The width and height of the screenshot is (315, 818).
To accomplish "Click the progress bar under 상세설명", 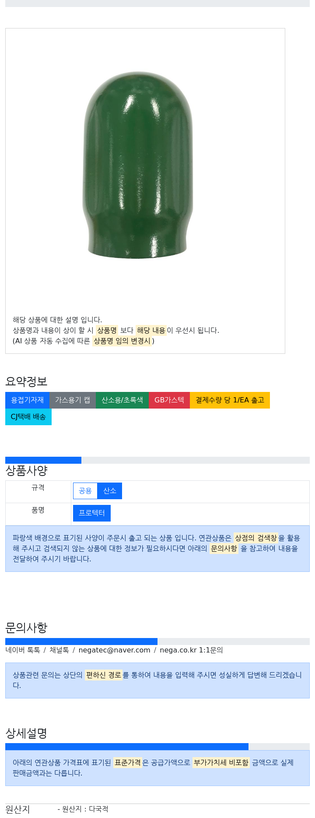I will pos(157,747).
